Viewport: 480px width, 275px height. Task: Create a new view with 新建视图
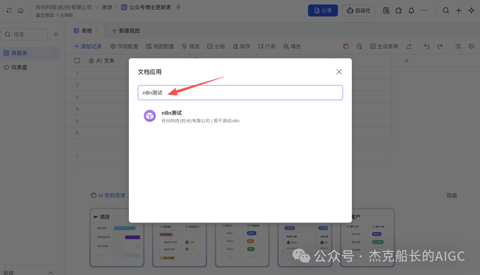[x=126, y=31]
